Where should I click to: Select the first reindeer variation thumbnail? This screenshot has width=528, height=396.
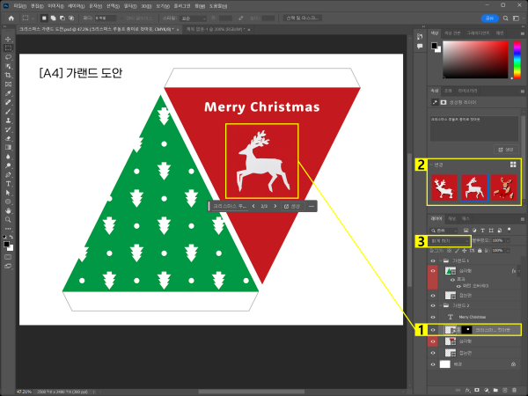coord(444,188)
